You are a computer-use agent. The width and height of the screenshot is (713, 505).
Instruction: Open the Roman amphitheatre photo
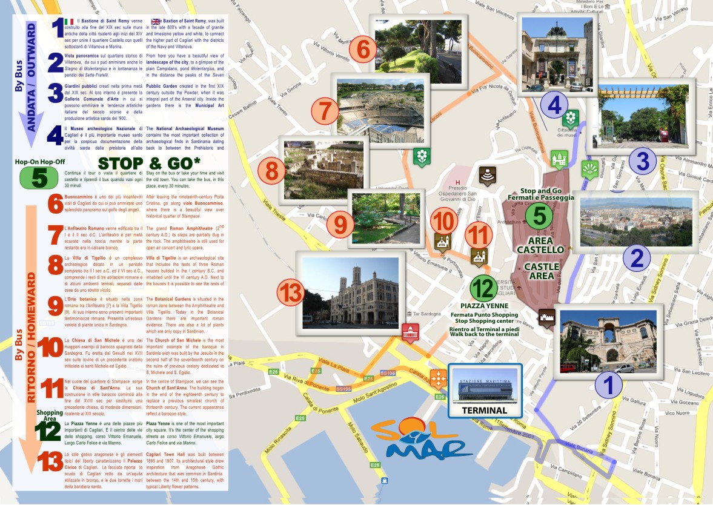pos(381,110)
